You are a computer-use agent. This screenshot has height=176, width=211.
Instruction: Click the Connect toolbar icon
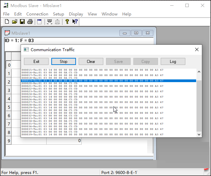(50, 22)
